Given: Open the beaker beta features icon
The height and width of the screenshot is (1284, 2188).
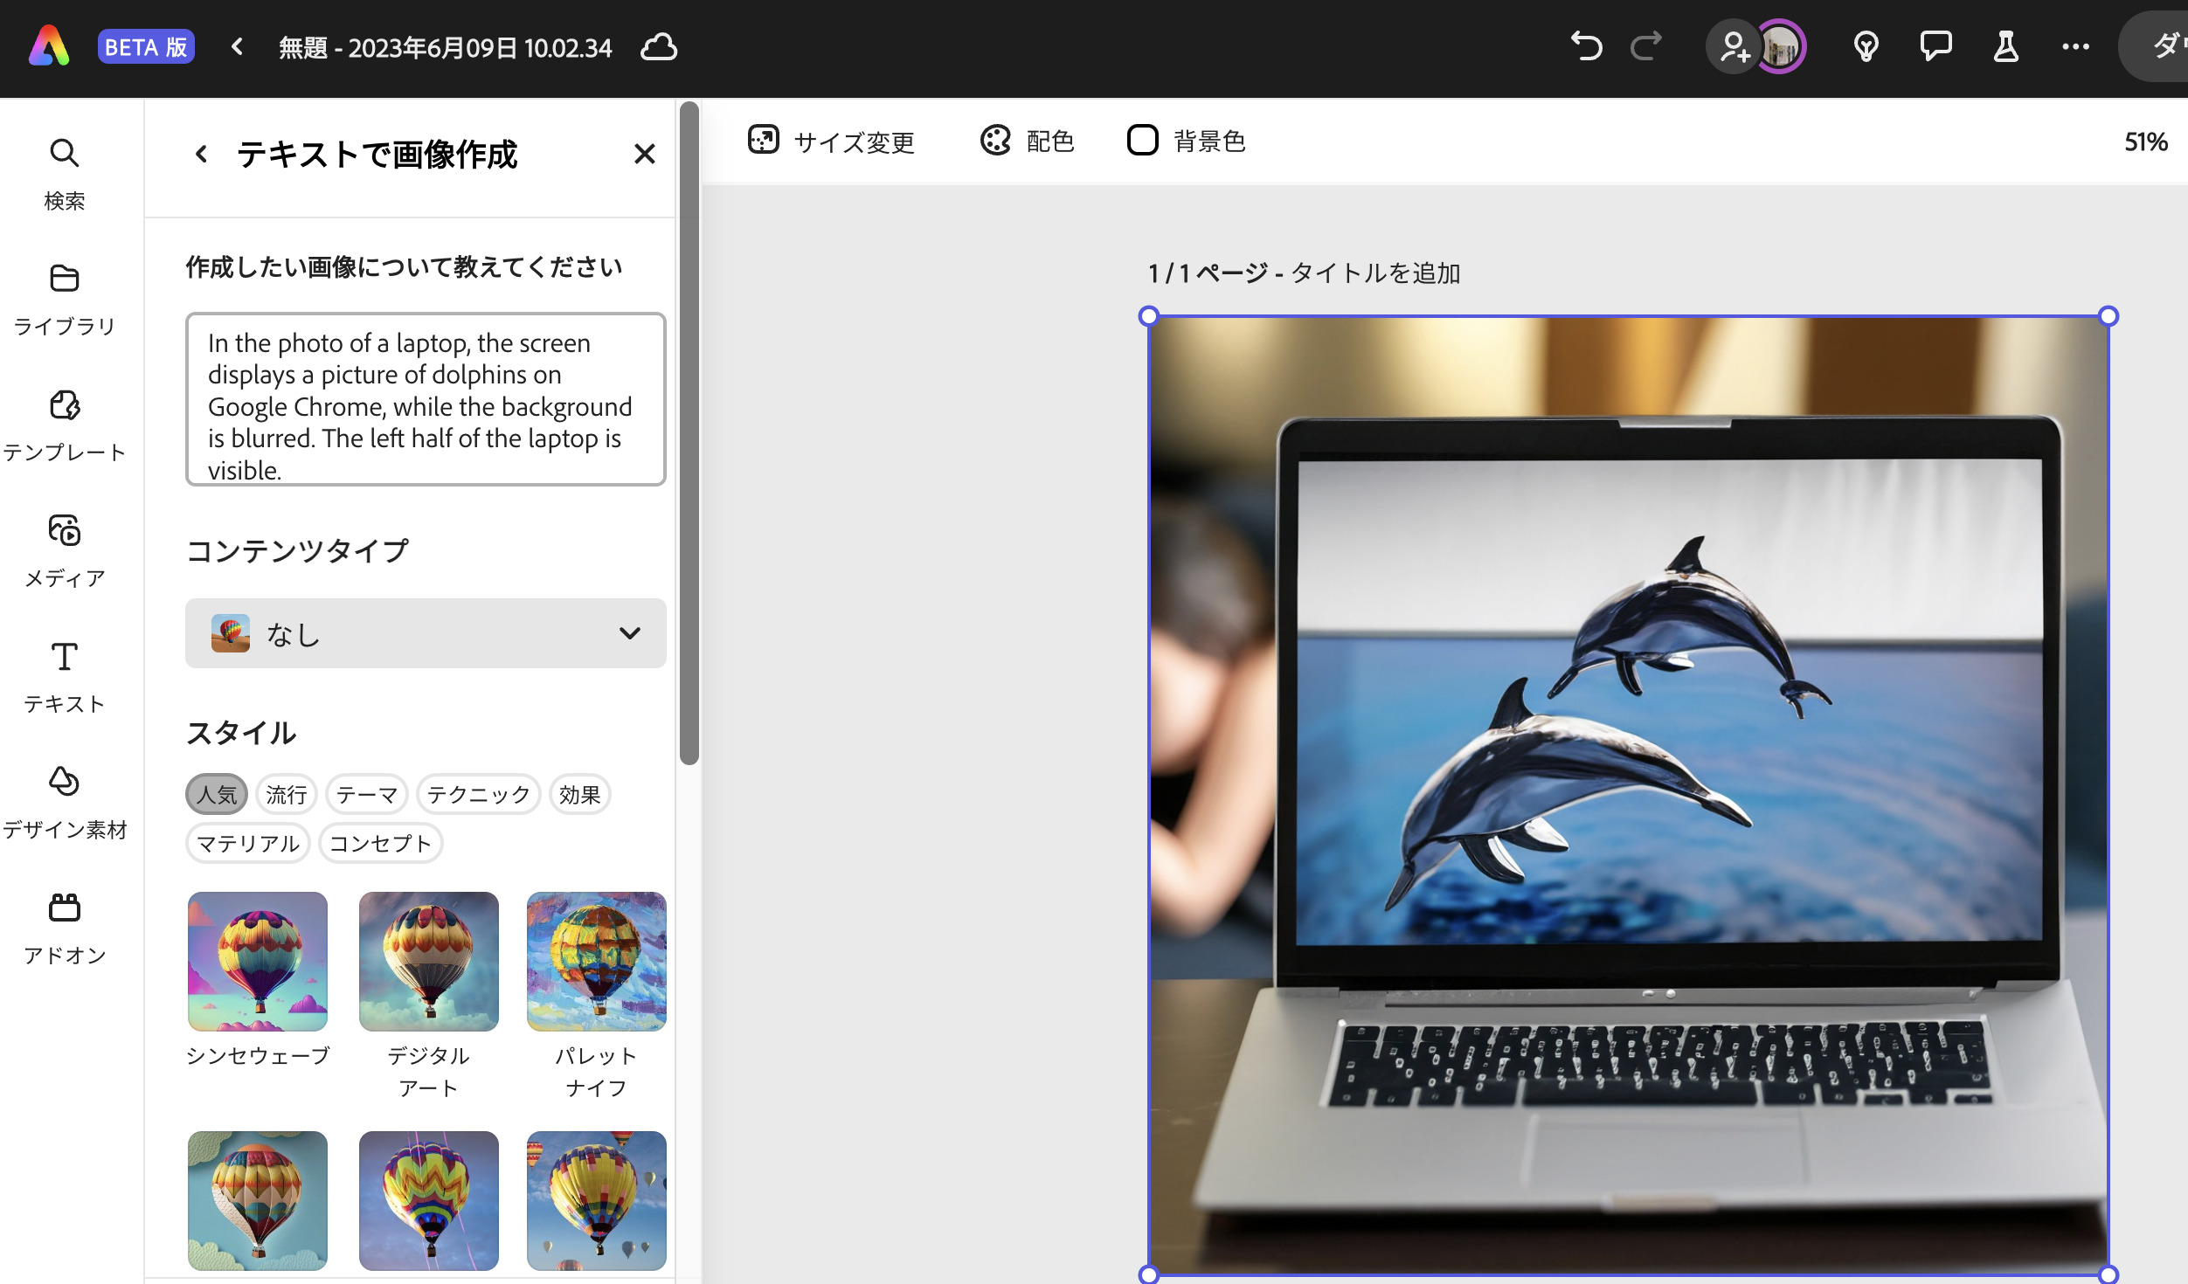Looking at the screenshot, I should point(2005,46).
